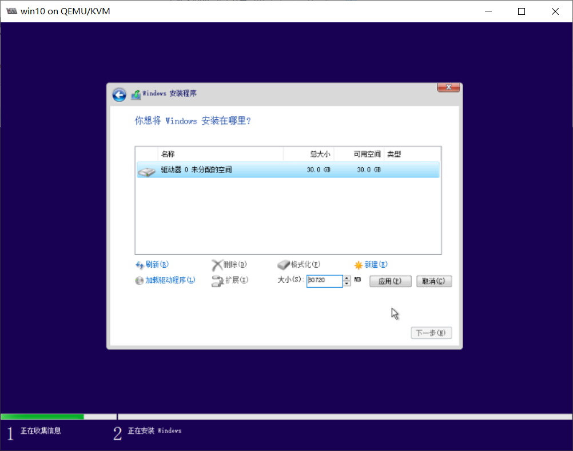Click the 下一步(N) next button
This screenshot has width=573, height=451.
click(431, 333)
